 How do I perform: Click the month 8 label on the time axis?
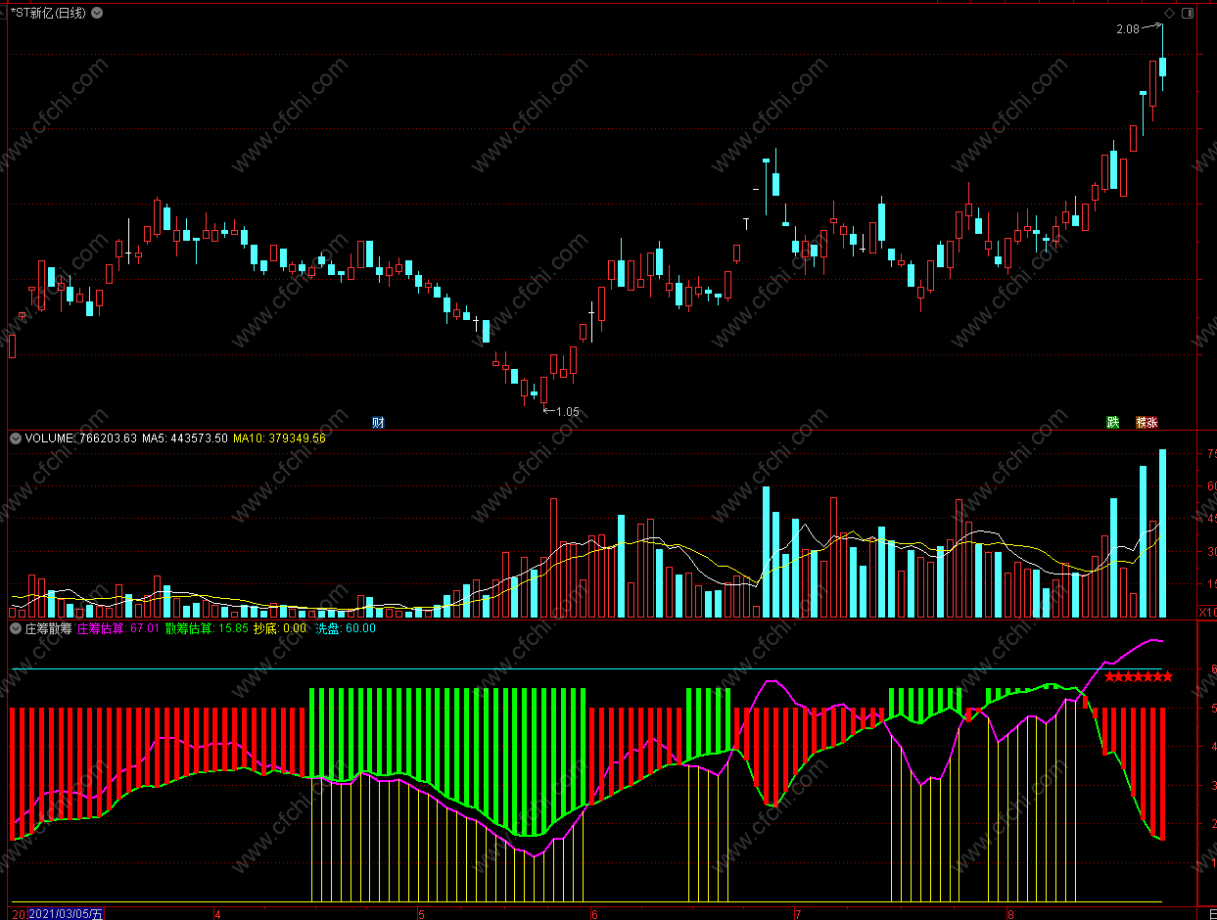click(1010, 914)
